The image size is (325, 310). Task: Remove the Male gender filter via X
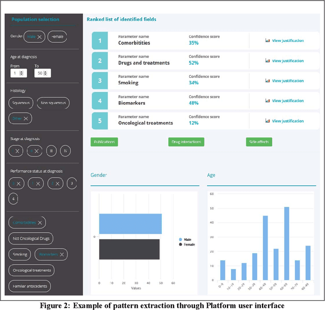[x=40, y=37]
